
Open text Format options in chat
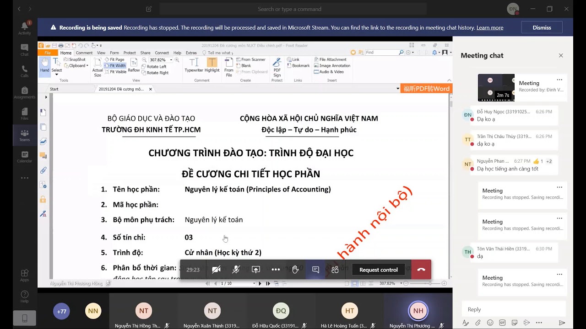(466, 323)
